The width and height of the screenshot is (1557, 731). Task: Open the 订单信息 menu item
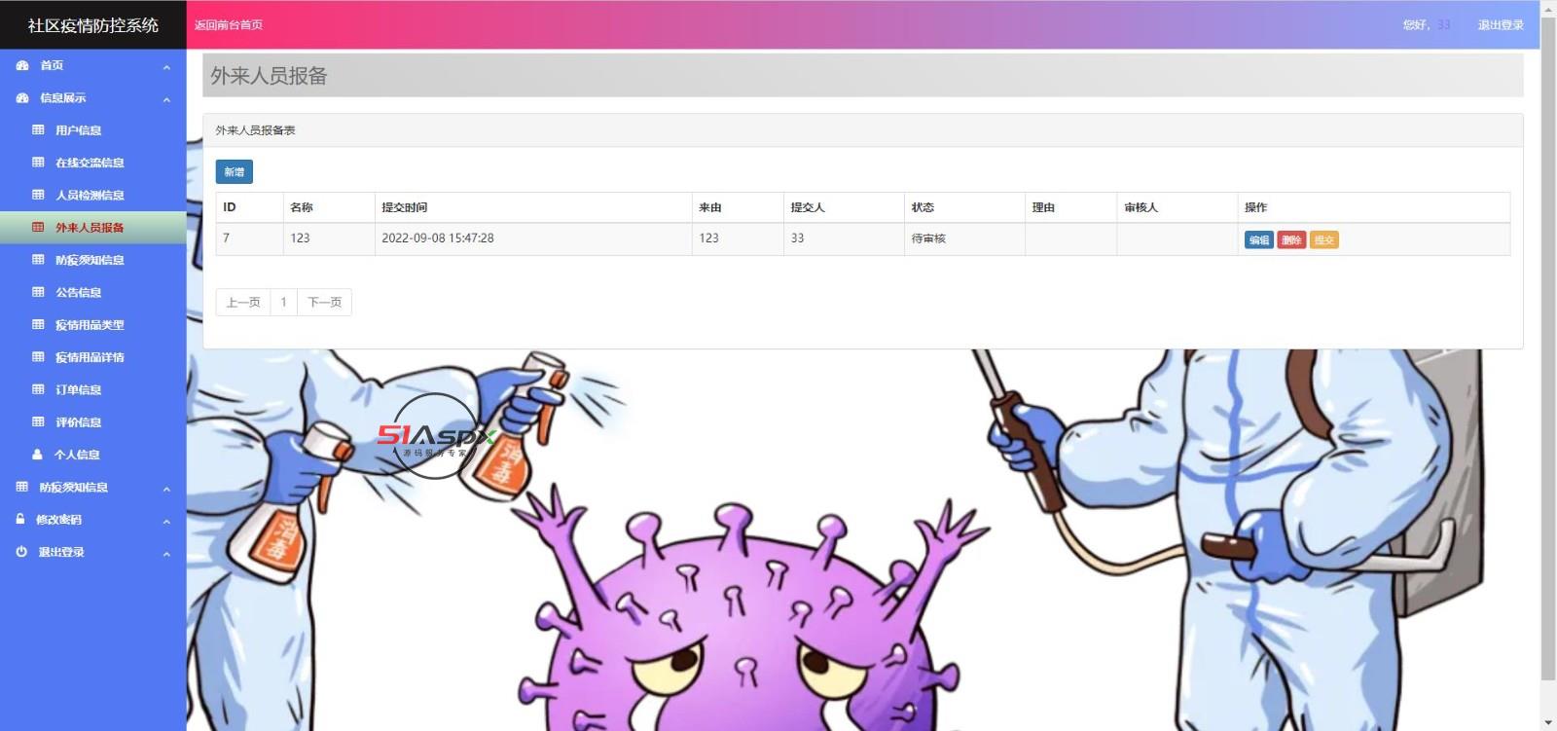[x=78, y=389]
